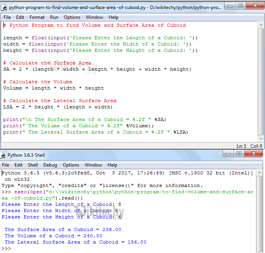Open the editor's Edit menu
Viewport: 265px width, 253px height.
(20, 17)
